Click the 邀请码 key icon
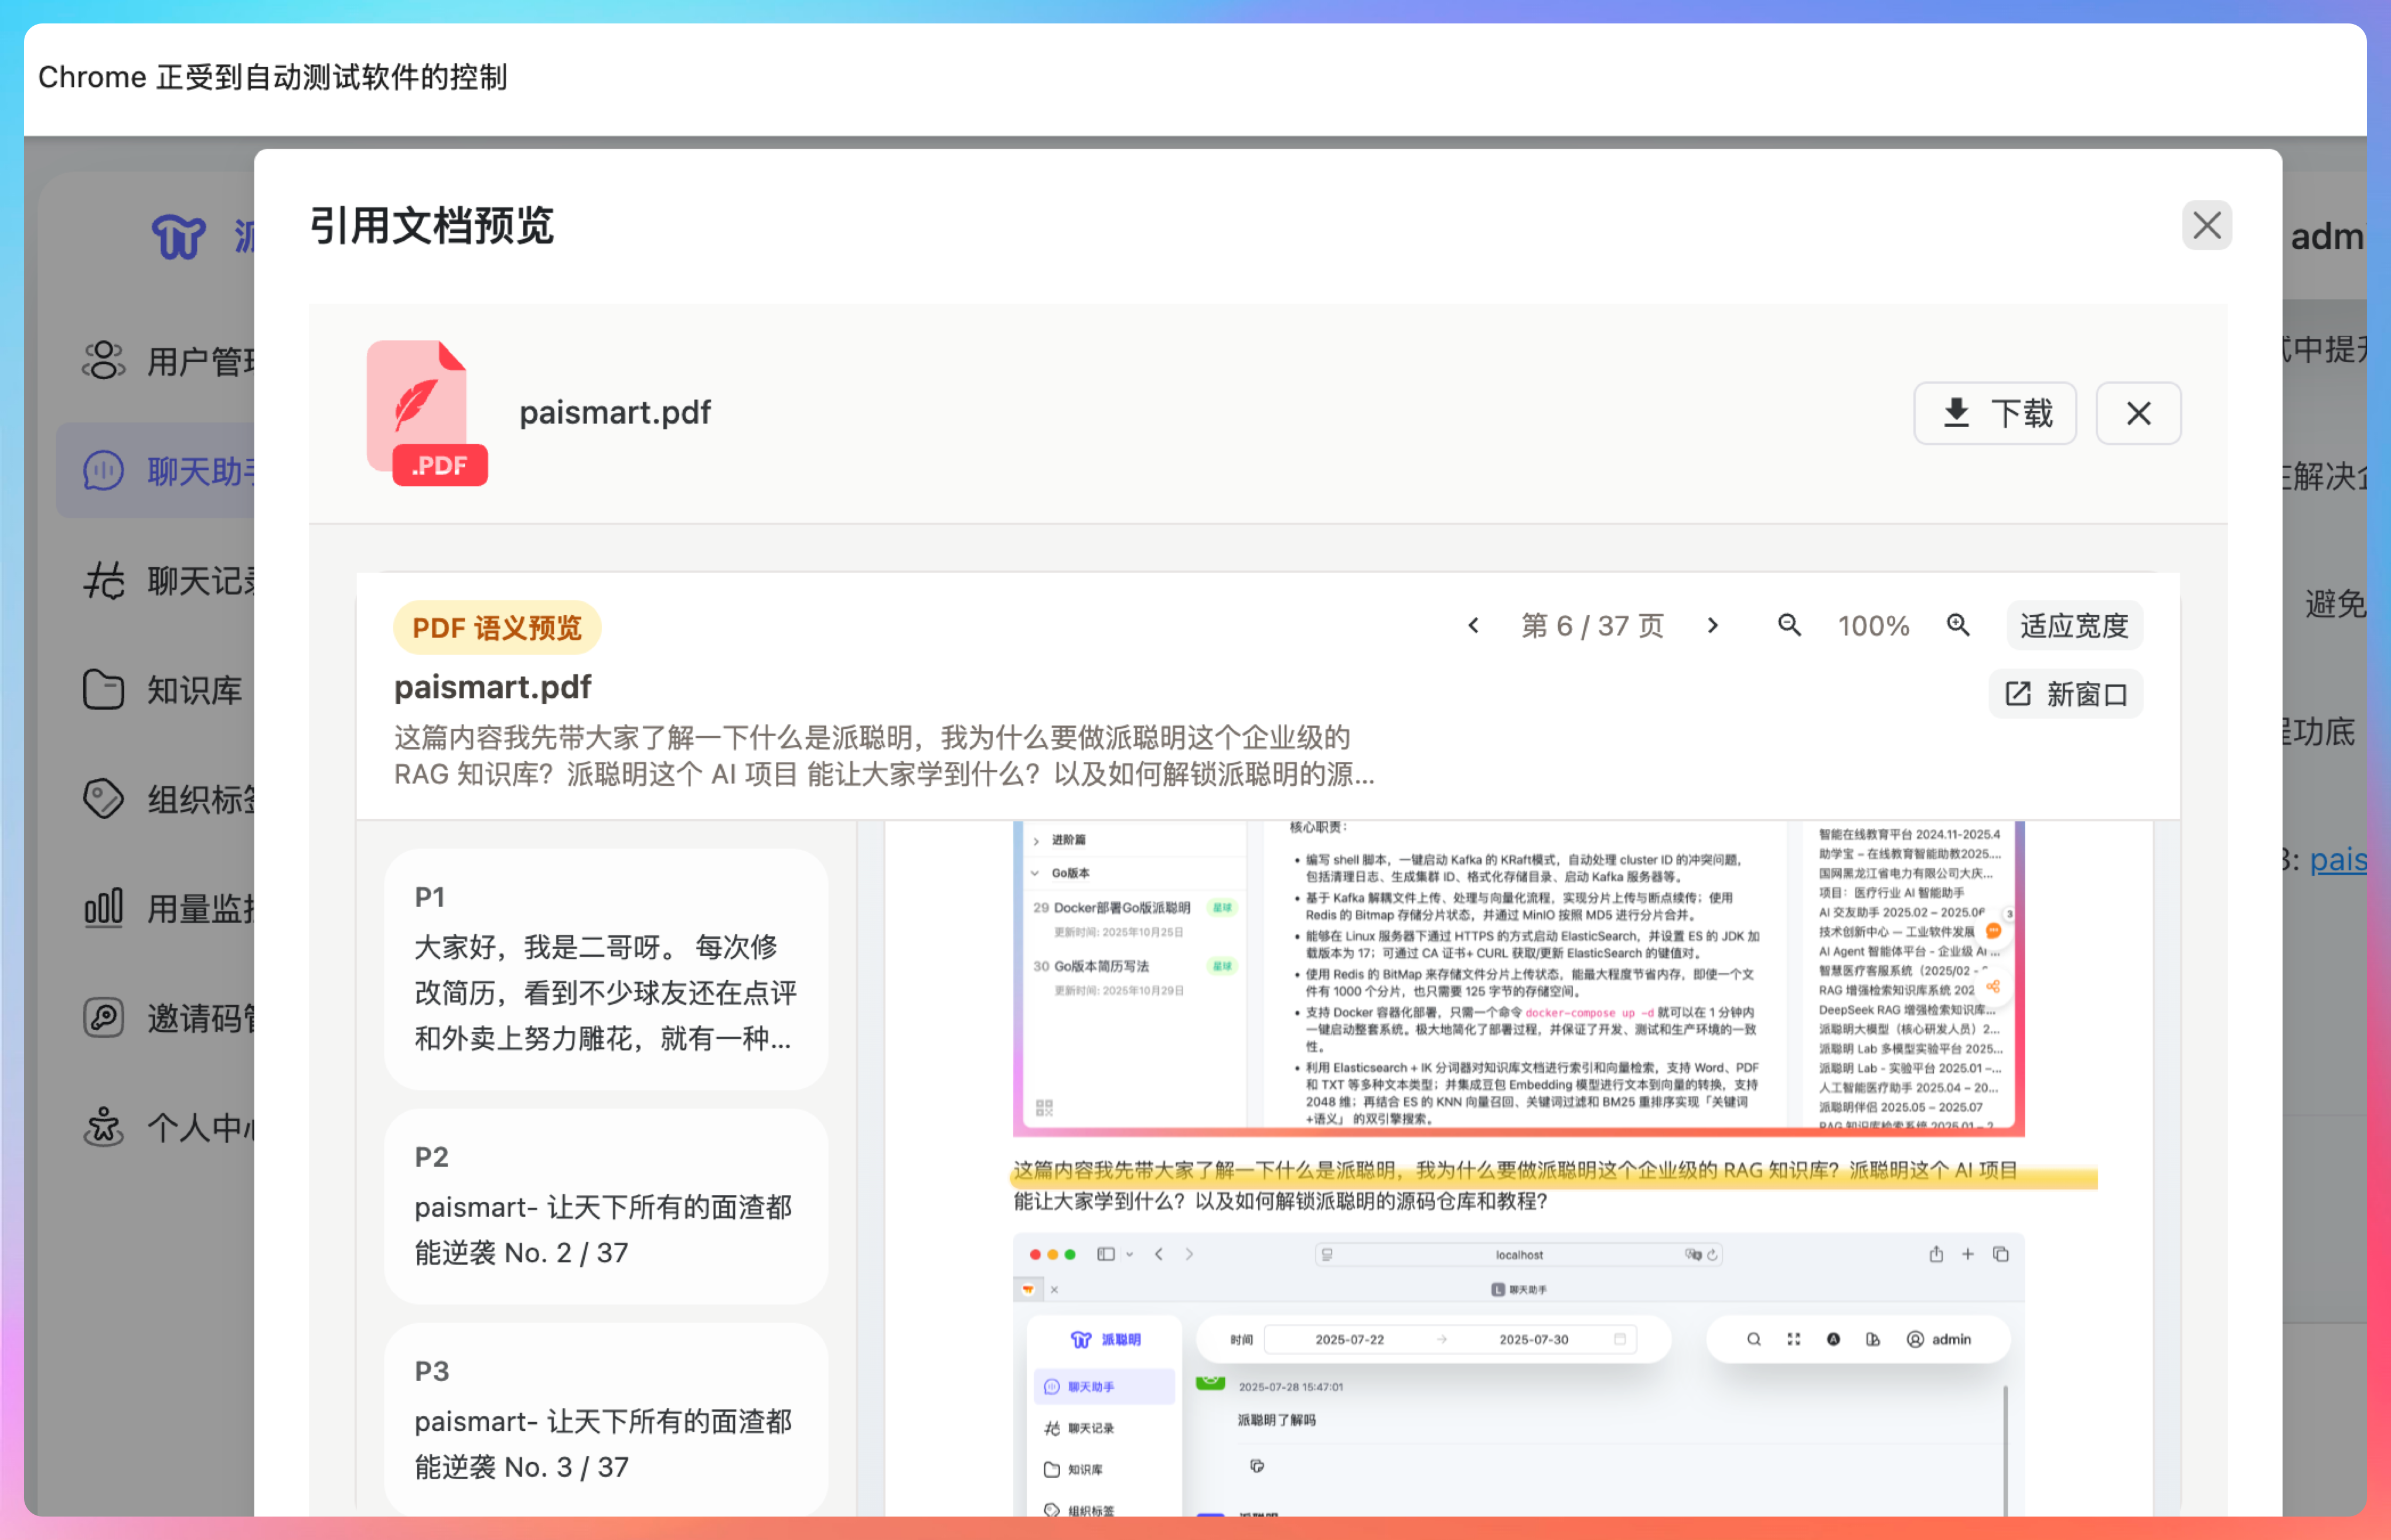The image size is (2391, 1540). pos(103,1018)
